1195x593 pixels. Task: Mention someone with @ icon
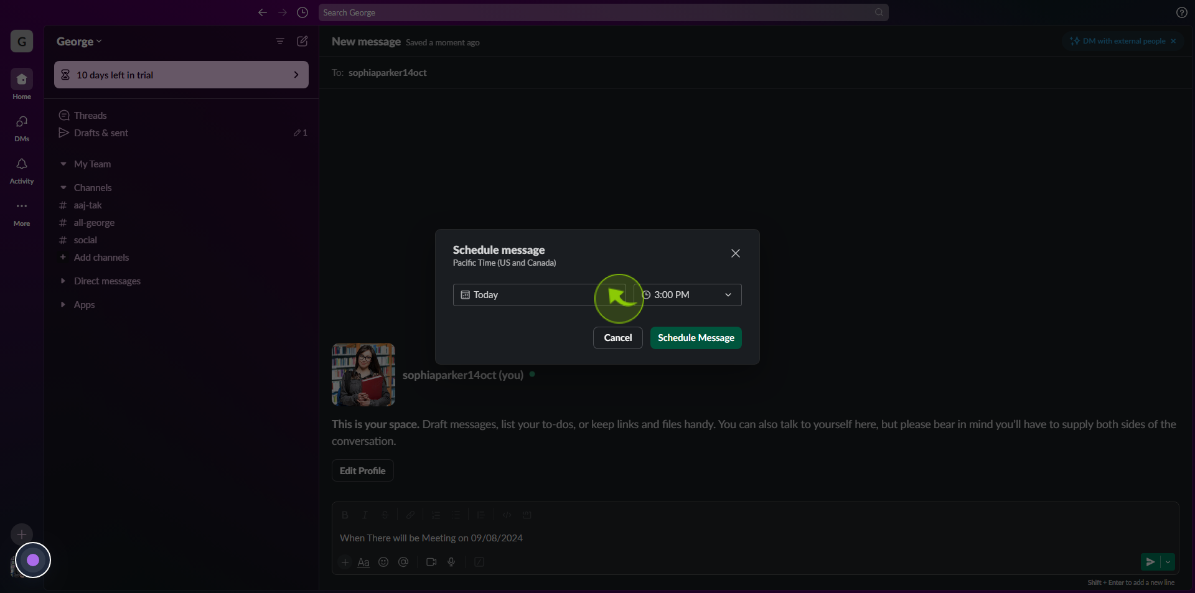point(403,563)
